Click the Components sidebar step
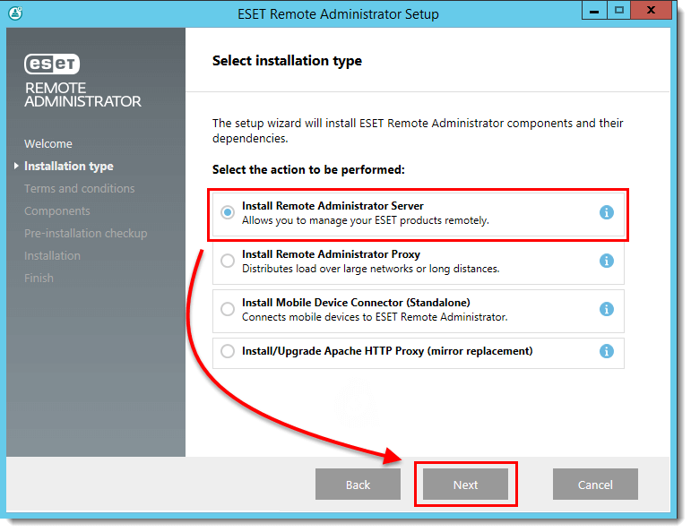This screenshot has height=532, width=691. [57, 211]
